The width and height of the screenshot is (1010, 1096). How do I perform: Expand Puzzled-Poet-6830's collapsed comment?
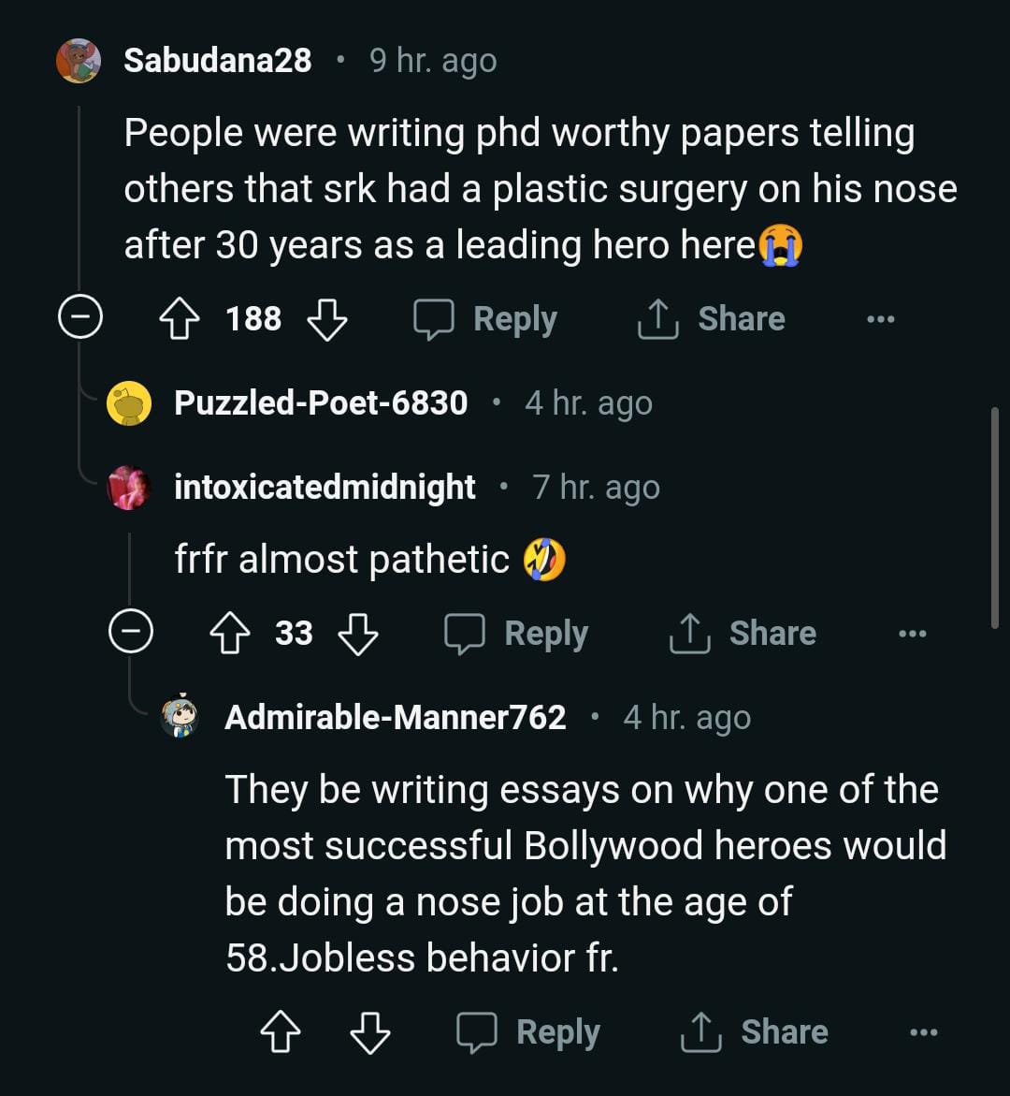321,403
